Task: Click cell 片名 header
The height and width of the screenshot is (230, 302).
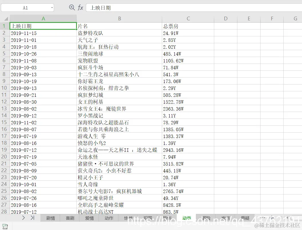Action: click(120, 26)
